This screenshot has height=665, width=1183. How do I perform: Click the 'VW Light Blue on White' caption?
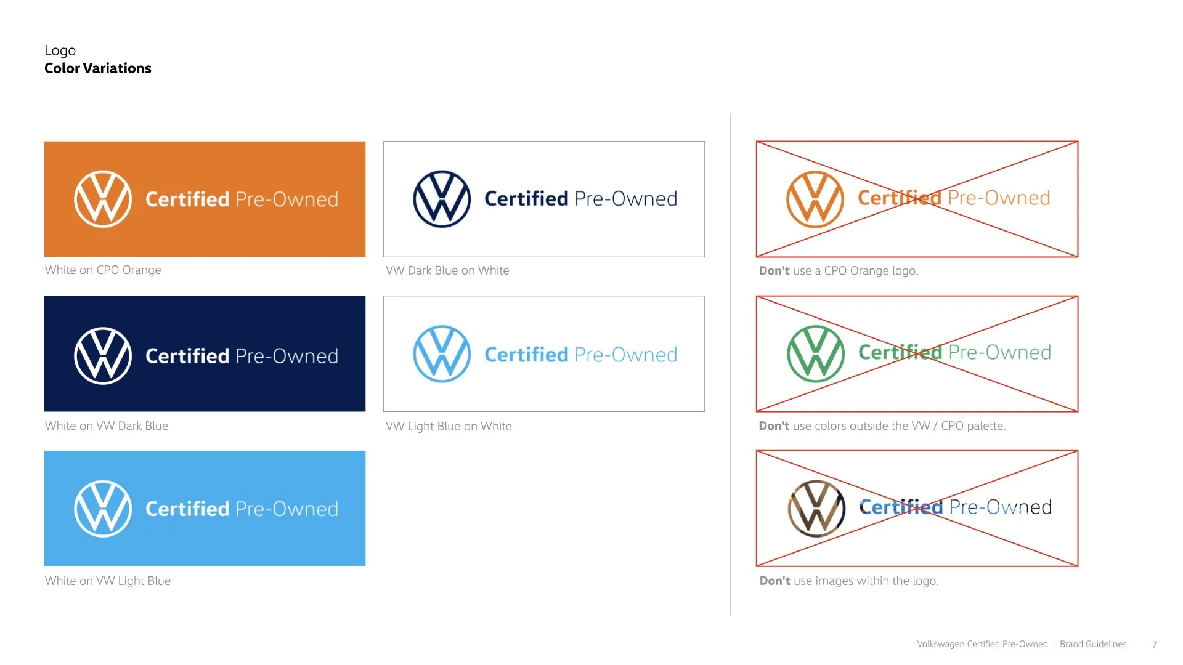point(449,426)
